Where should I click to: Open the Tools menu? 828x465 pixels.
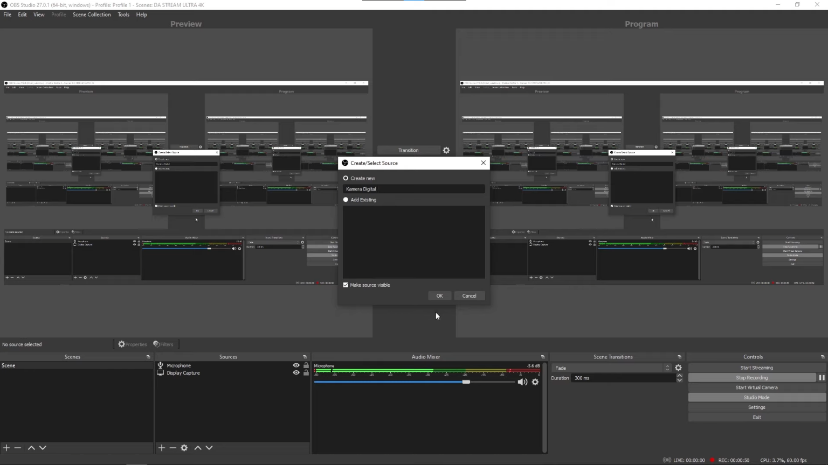pos(123,15)
